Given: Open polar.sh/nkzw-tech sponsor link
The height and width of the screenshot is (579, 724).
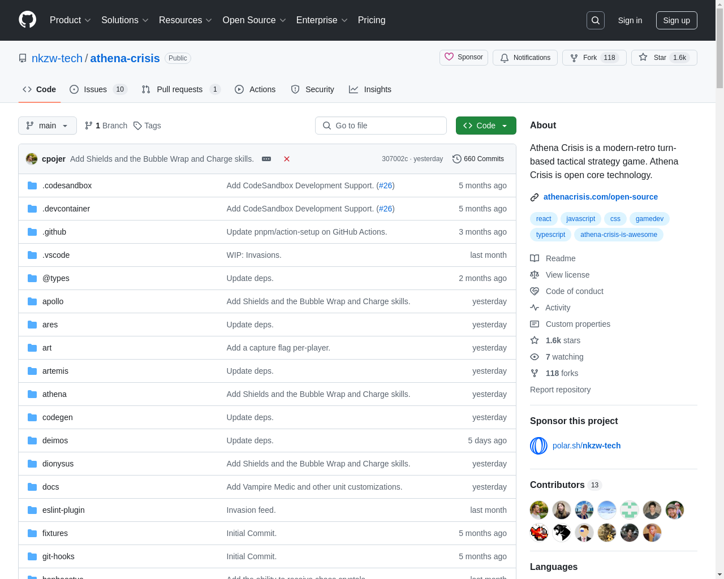Looking at the screenshot, I should tap(587, 446).
